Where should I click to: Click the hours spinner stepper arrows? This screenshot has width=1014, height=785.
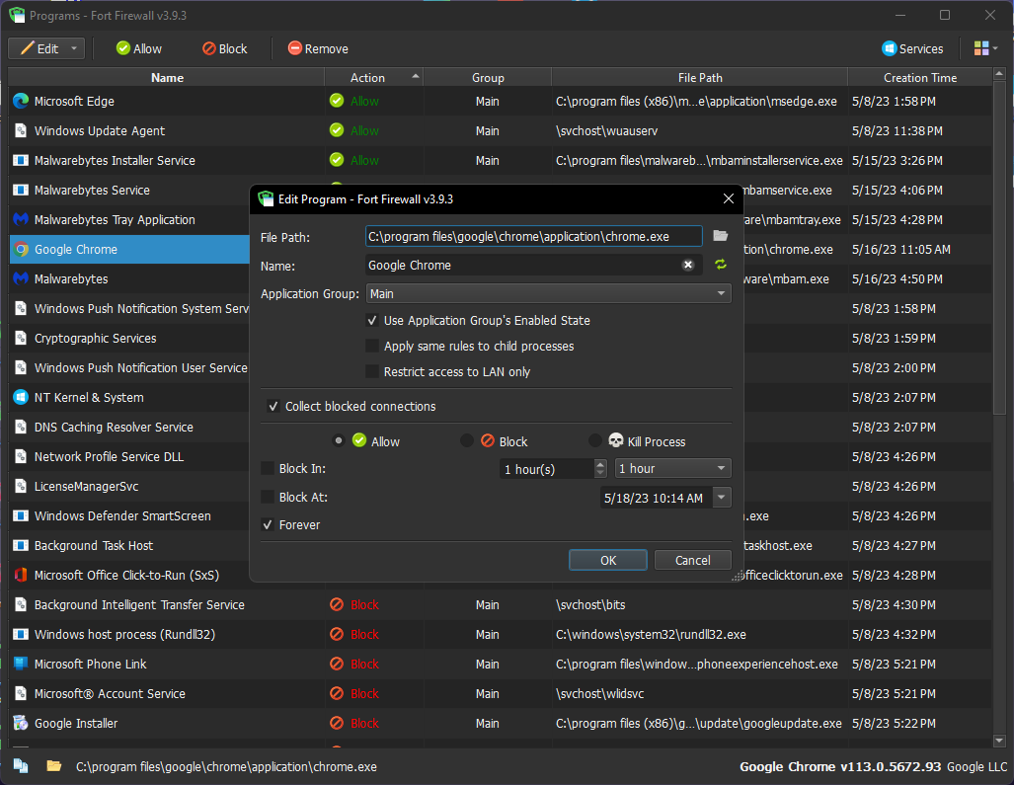pos(600,468)
